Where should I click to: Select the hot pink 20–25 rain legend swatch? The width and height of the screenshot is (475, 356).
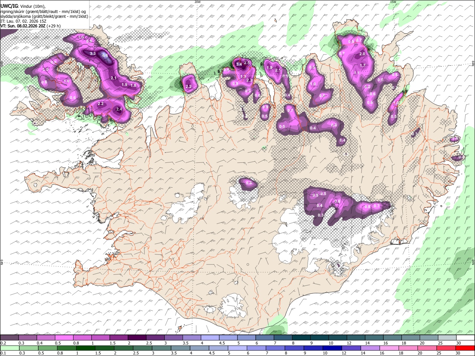pos(427,348)
